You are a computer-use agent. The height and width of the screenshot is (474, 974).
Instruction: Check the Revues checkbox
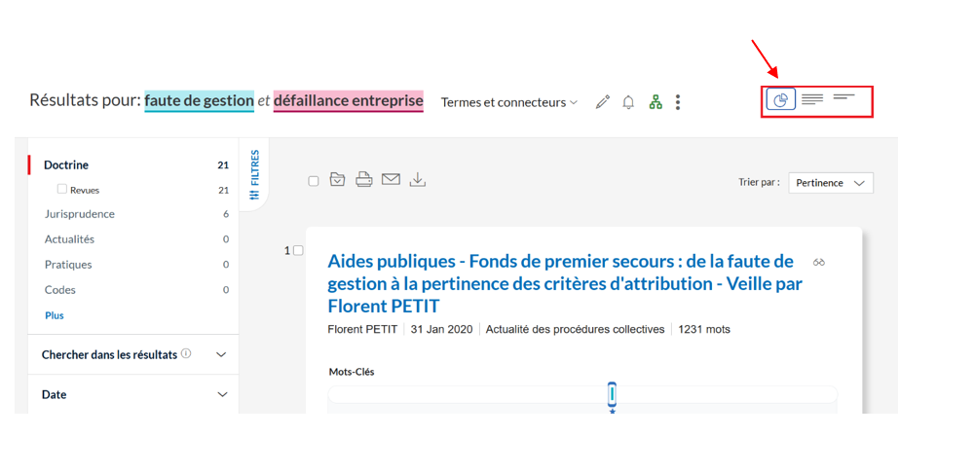coord(62,189)
